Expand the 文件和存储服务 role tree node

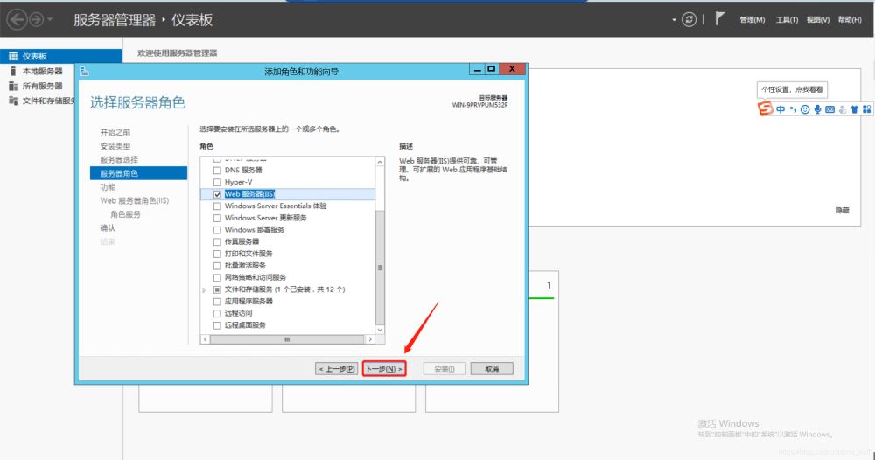pyautogui.click(x=204, y=290)
